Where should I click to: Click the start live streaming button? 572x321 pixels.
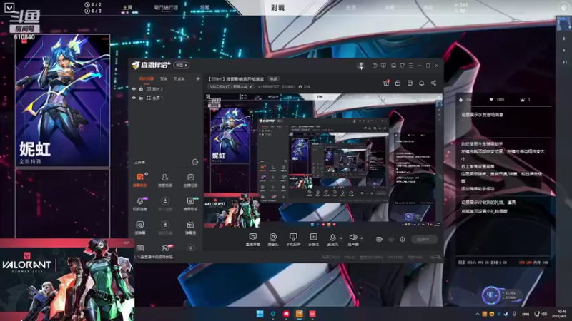coord(424,239)
